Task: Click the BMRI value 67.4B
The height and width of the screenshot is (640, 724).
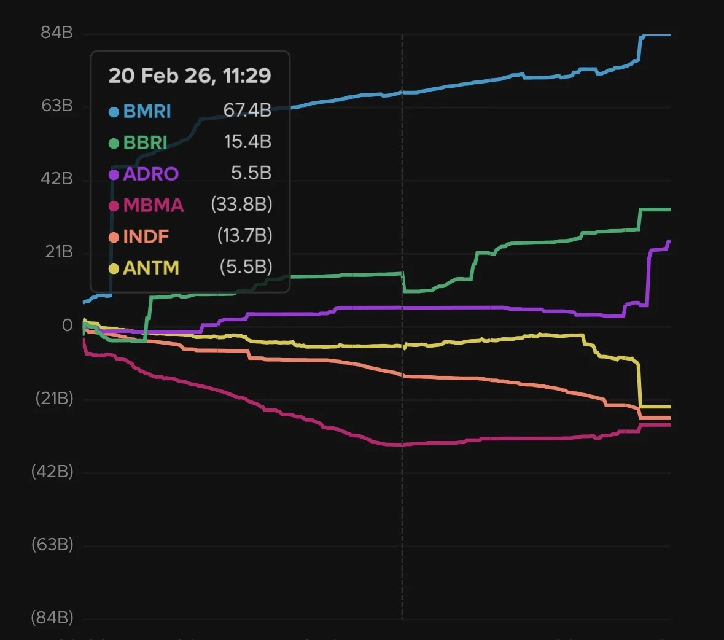Action: point(247,110)
